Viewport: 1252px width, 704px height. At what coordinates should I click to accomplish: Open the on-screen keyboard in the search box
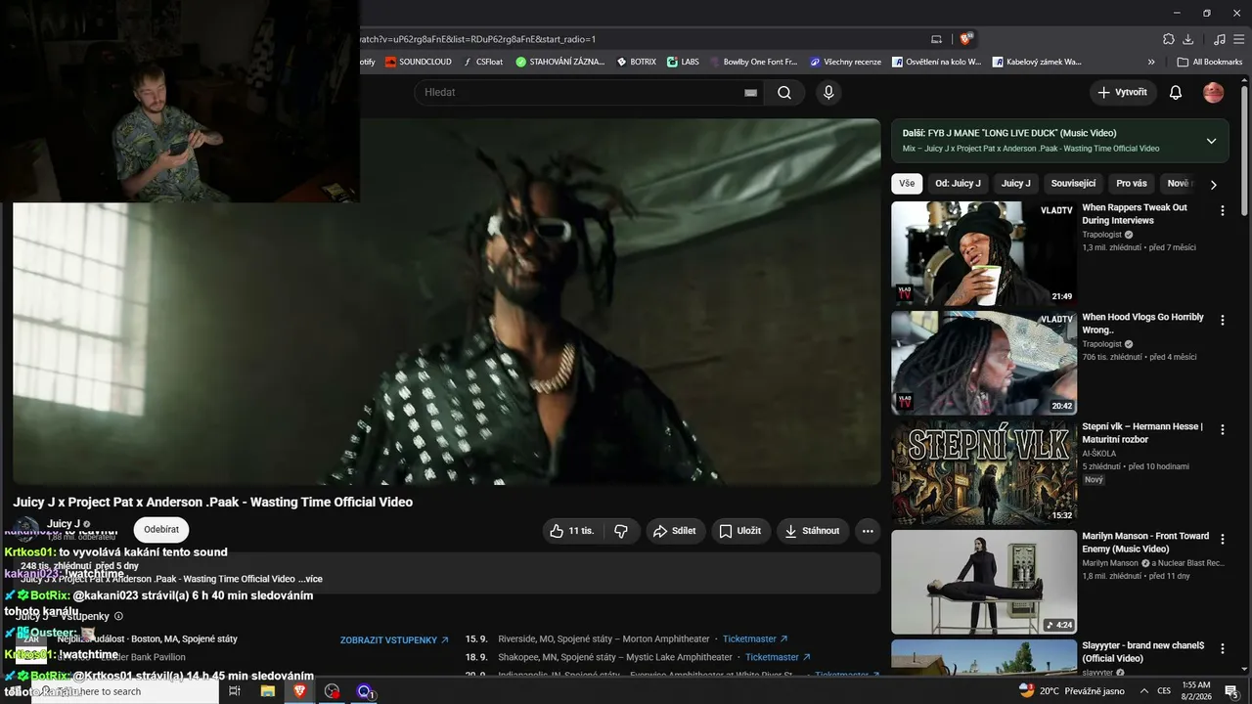pyautogui.click(x=751, y=93)
